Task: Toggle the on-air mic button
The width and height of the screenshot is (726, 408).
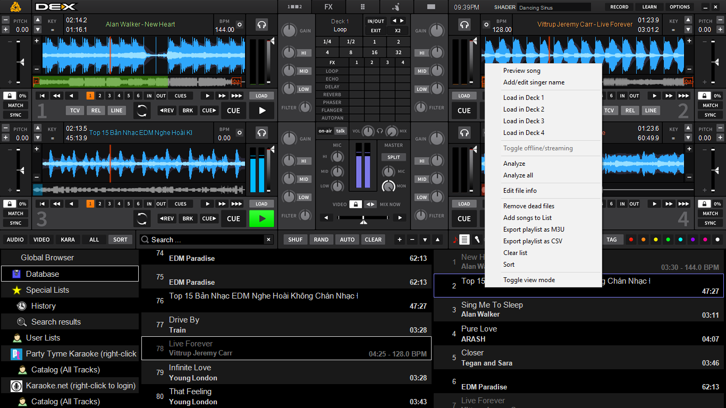Action: click(325, 131)
